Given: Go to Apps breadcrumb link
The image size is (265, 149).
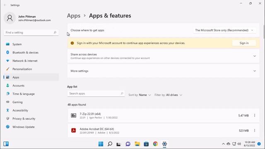Looking at the screenshot, I should click(x=74, y=16).
